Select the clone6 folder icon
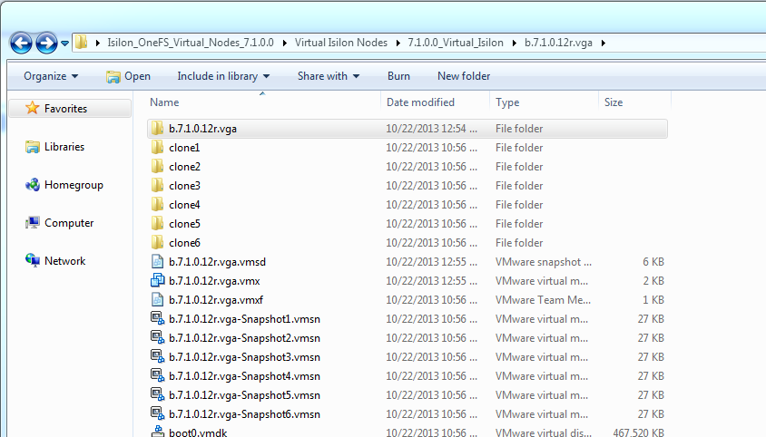Screen dimensions: 766x437 157,243
